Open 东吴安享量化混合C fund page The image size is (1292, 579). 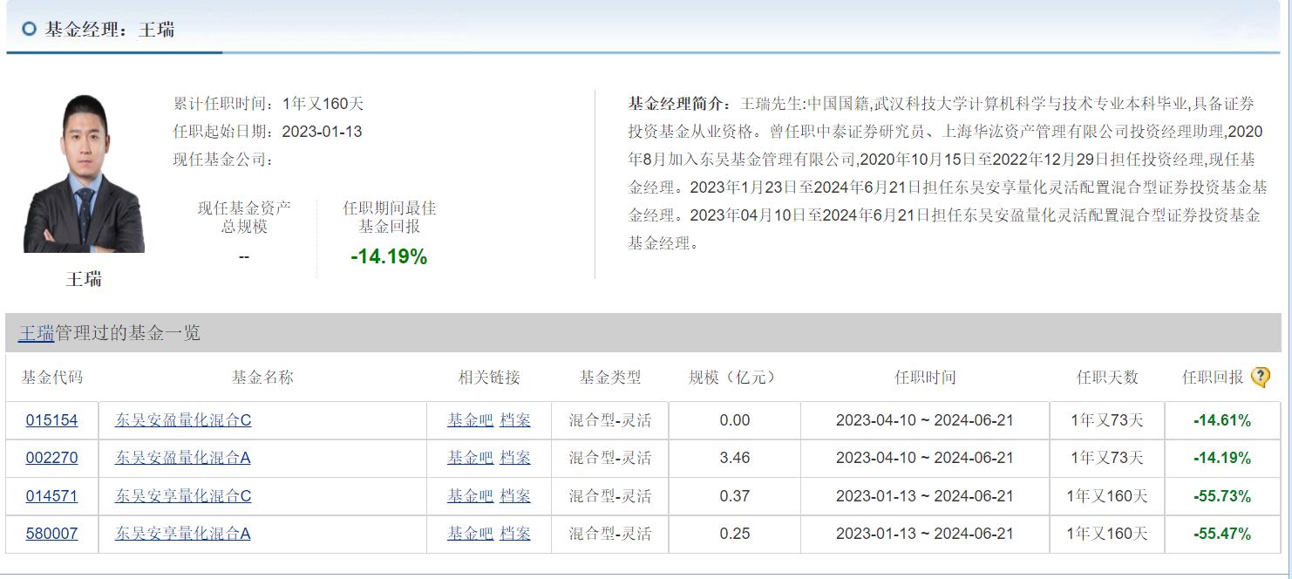pyautogui.click(x=183, y=496)
